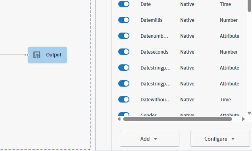
Task: Select the Dateseconds column name
Action: coord(154,52)
